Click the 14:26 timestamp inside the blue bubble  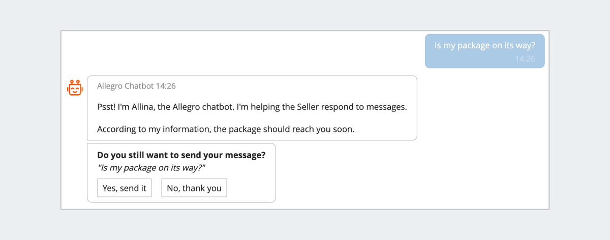[x=525, y=59]
